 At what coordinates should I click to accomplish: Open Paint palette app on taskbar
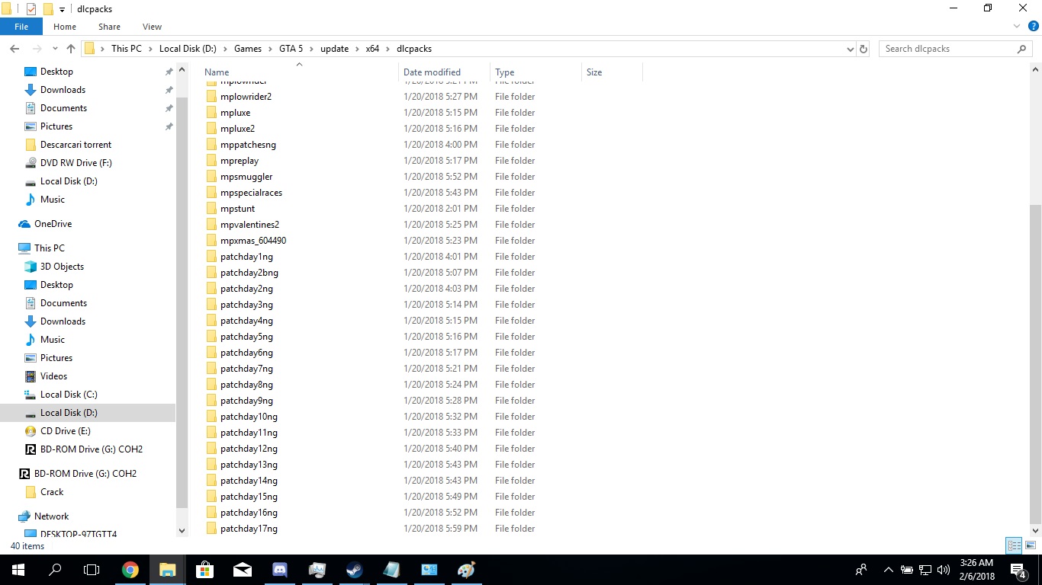coord(466,570)
